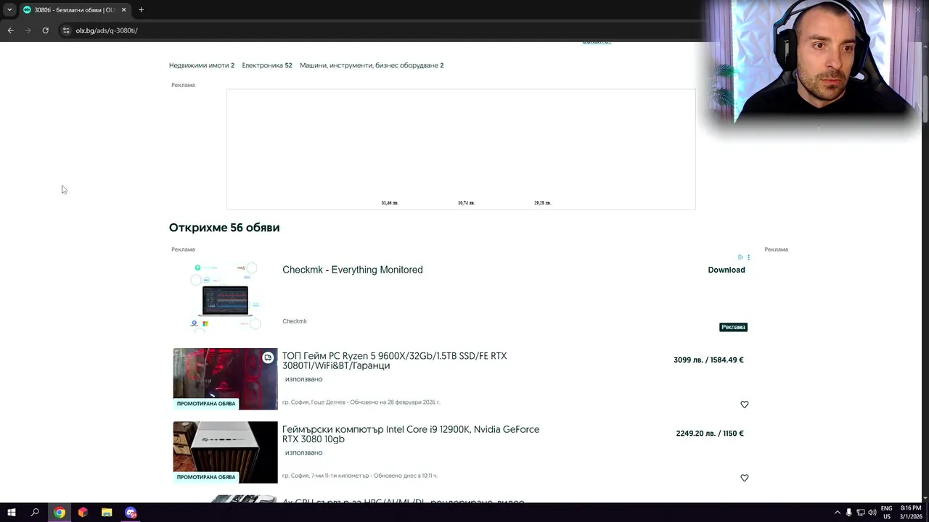Open Геймърски компютър Intel Core i9 12900K listing
Image resolution: width=929 pixels, height=522 pixels.
(411, 434)
